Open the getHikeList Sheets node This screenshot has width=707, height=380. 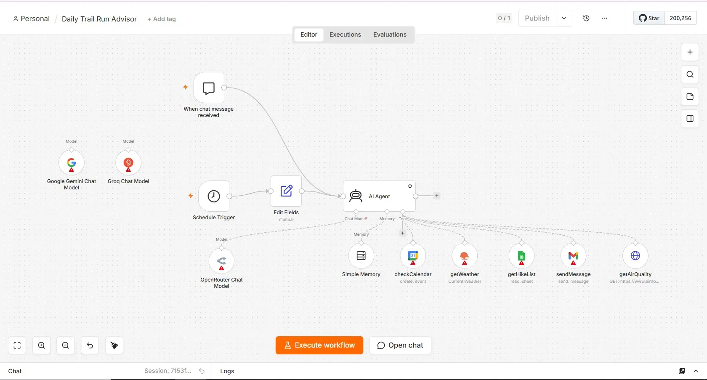tap(521, 256)
